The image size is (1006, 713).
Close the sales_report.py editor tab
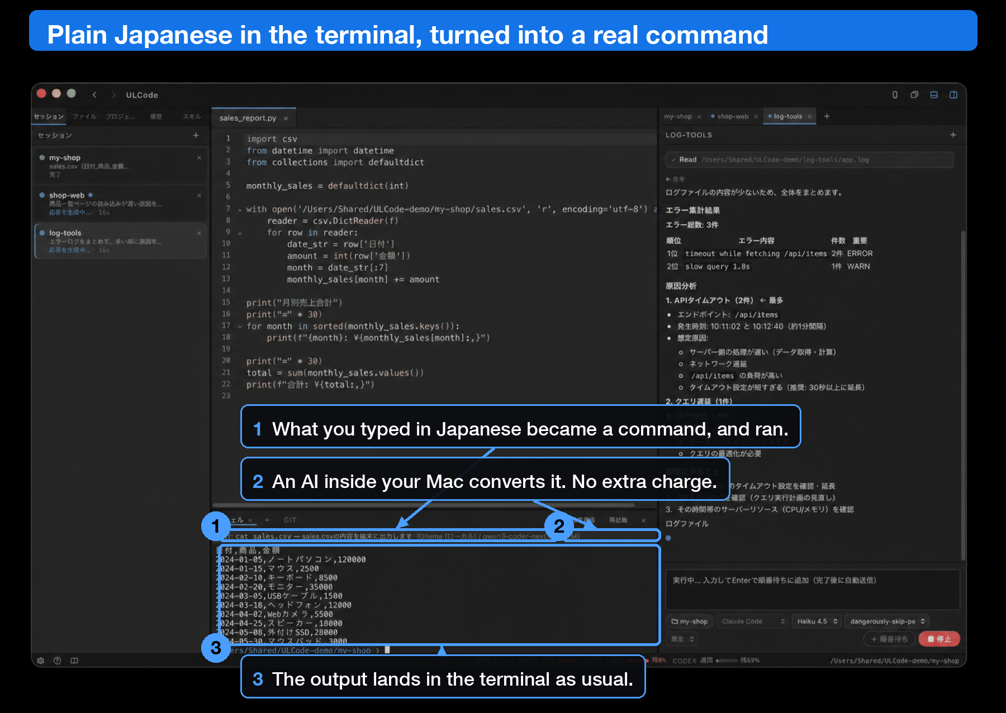tap(286, 118)
